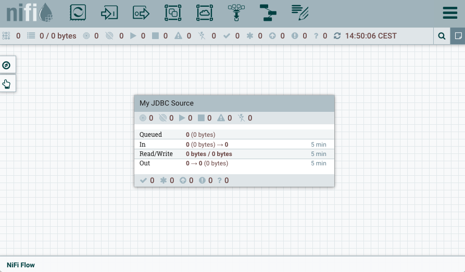Pick the Output Port toolbar icon
465x272 pixels.
[141, 13]
